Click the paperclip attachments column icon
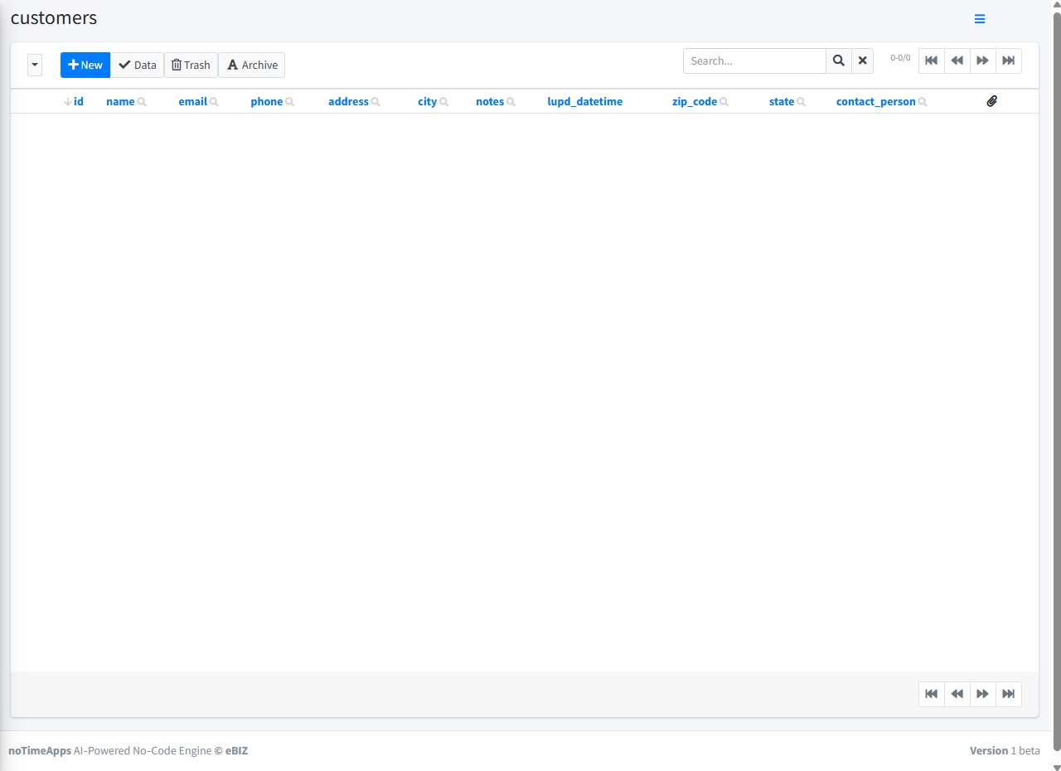 point(992,101)
